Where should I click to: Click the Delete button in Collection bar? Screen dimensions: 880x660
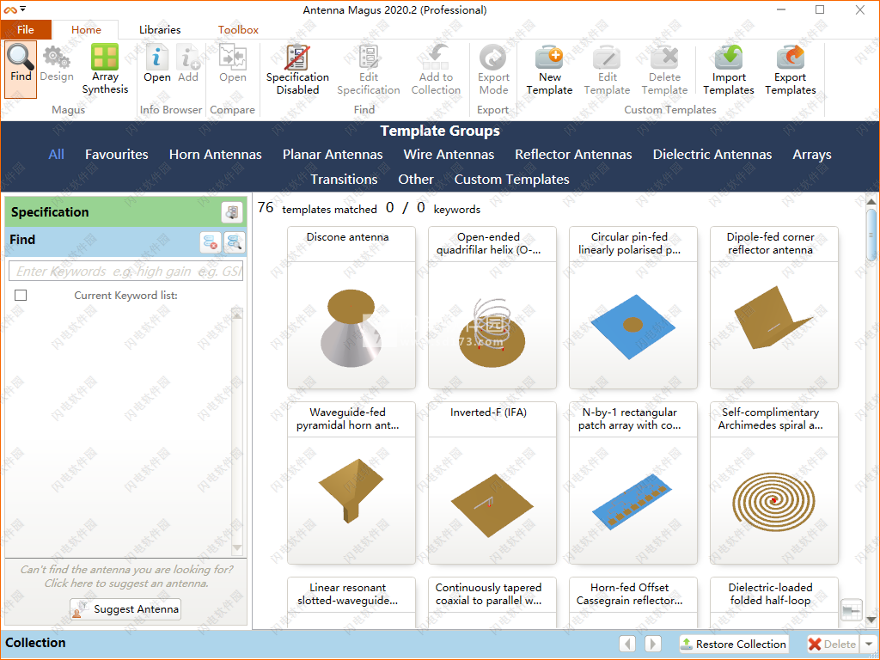(x=833, y=644)
